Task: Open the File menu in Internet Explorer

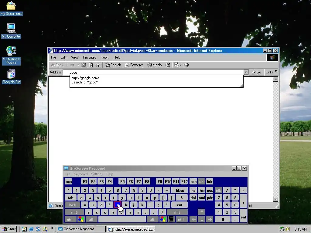Action: (x=53, y=57)
